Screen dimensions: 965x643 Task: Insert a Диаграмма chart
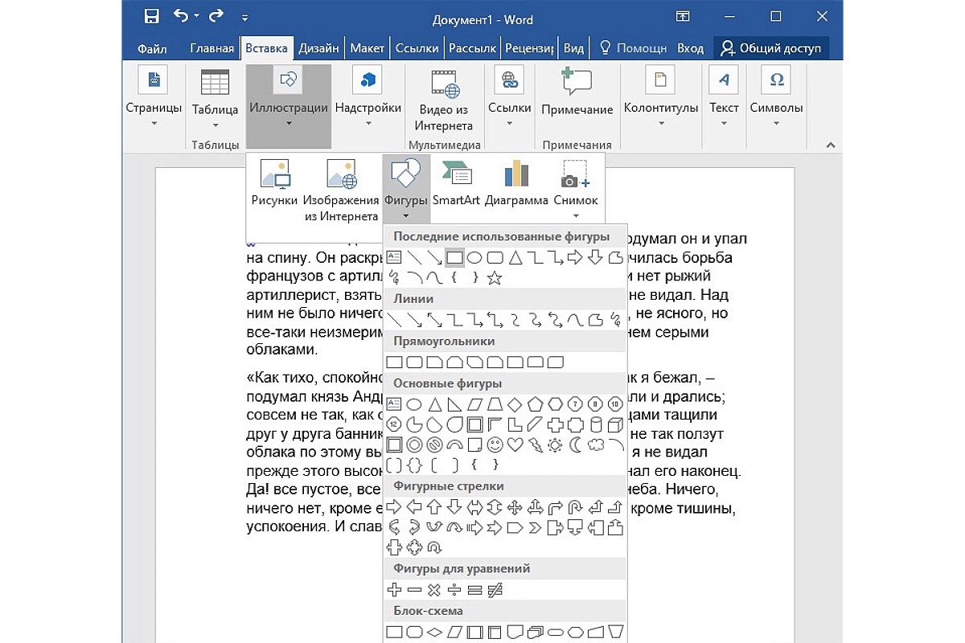516,183
